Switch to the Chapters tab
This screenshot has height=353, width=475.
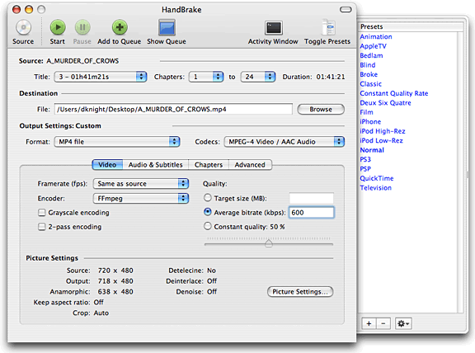(x=209, y=164)
